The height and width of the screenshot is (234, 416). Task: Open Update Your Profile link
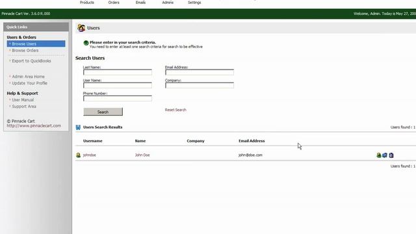pyautogui.click(x=29, y=83)
